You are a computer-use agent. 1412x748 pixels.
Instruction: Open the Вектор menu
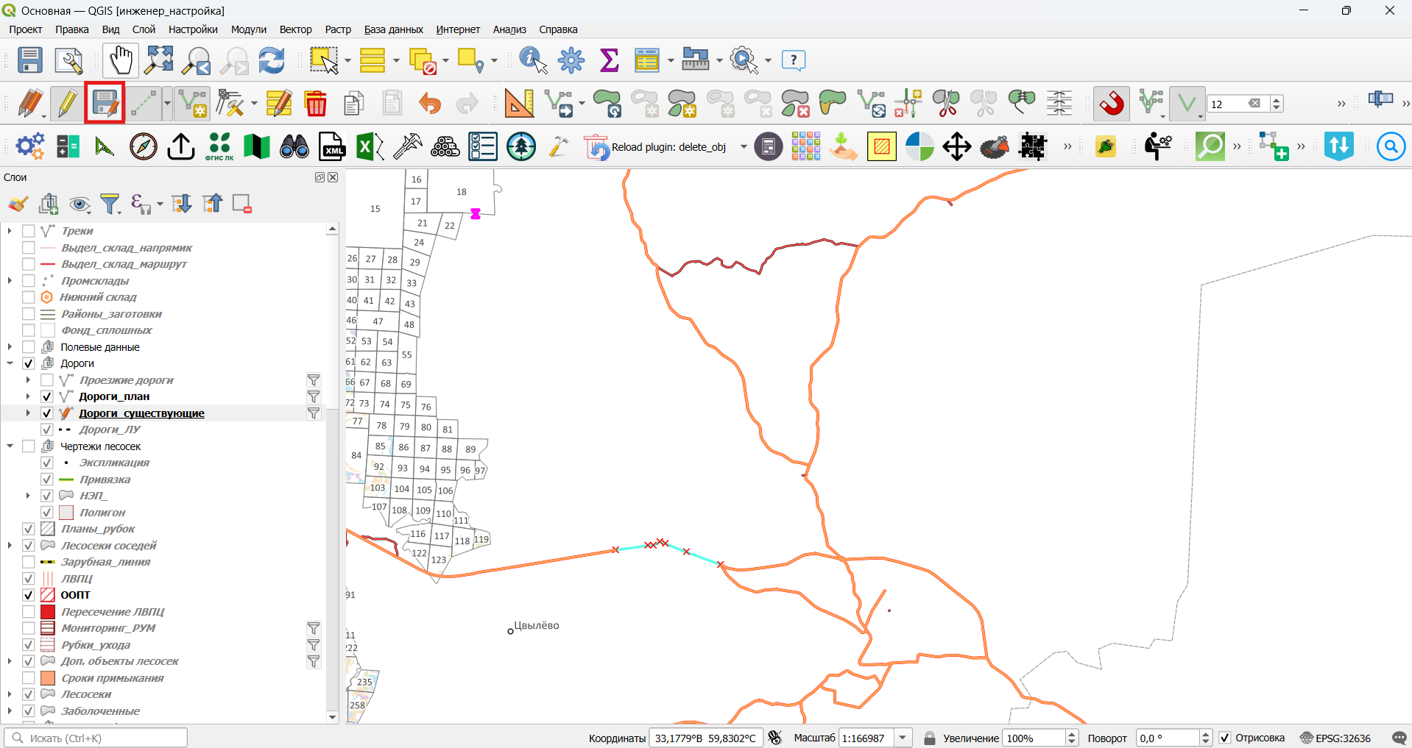(x=296, y=29)
